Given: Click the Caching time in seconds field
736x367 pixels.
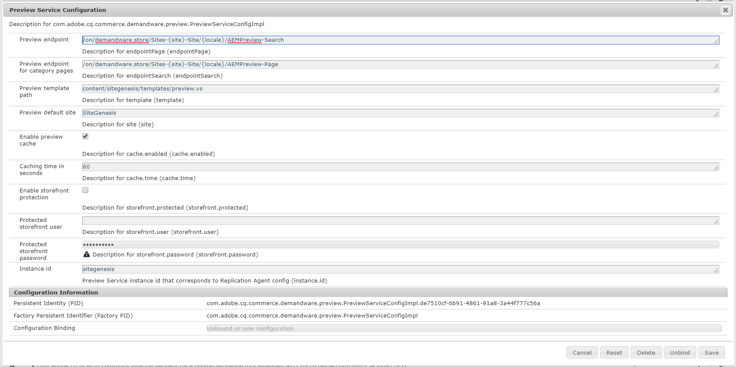Looking at the screenshot, I should [400, 167].
